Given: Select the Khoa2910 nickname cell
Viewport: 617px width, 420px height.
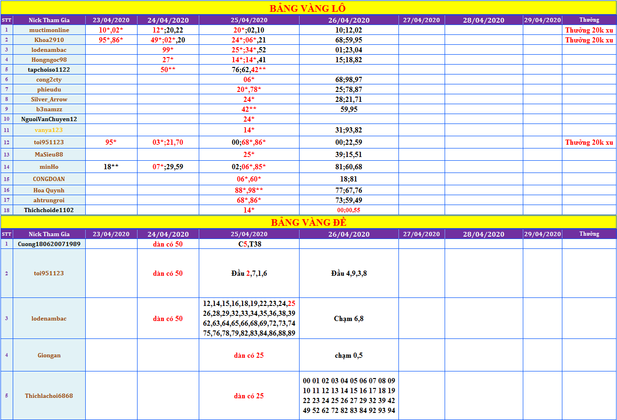Looking at the screenshot, I should (49, 40).
